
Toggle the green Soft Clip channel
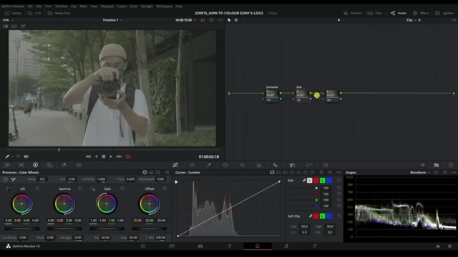(x=323, y=216)
